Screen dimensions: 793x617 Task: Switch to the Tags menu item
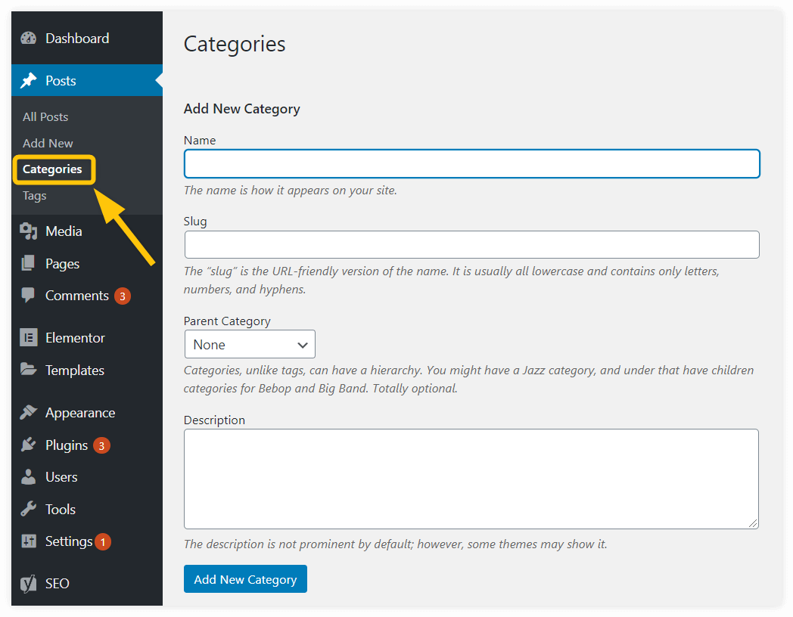coord(33,195)
